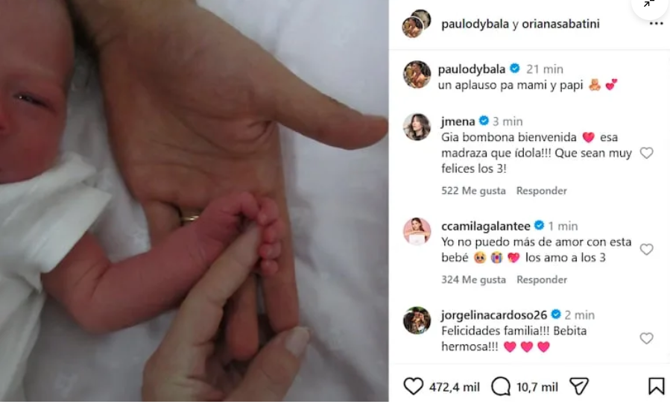This screenshot has height=413, width=670.
Task: Click the collapse arrows icon at top right
Action: pos(649,4)
